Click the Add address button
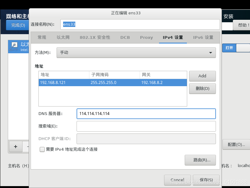This screenshot has height=188, width=250. [x=202, y=76]
